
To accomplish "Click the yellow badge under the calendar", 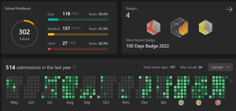I will click(199, 102).
